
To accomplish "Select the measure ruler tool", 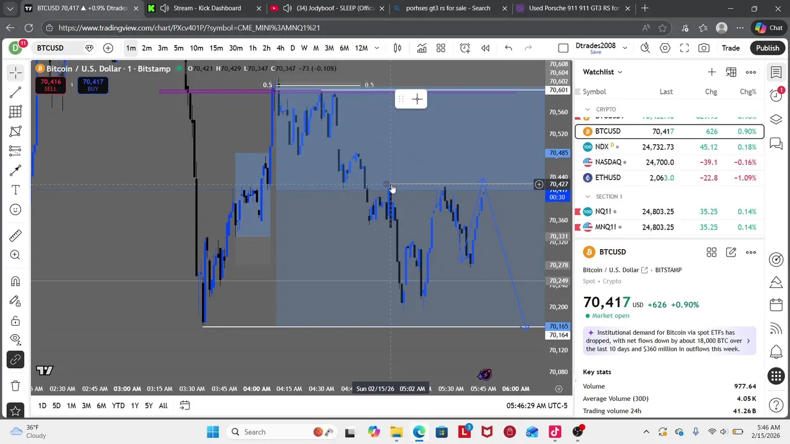I will pos(15,236).
